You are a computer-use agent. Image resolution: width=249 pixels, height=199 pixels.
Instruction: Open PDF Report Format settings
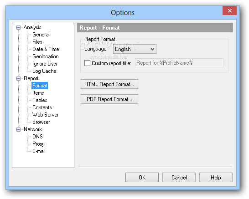pyautogui.click(x=109, y=99)
